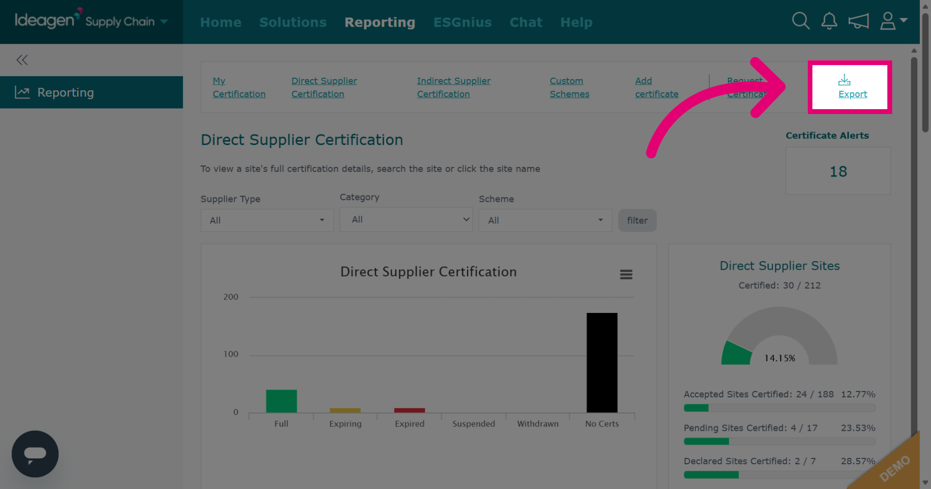Click the black No Certs bar
The width and height of the screenshot is (931, 489).
click(602, 363)
